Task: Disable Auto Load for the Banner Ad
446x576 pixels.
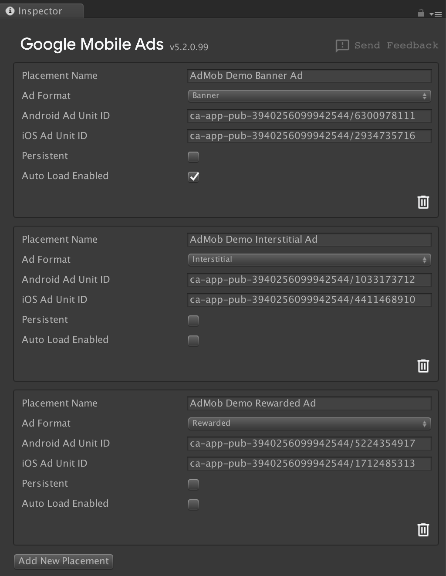Action: 193,176
